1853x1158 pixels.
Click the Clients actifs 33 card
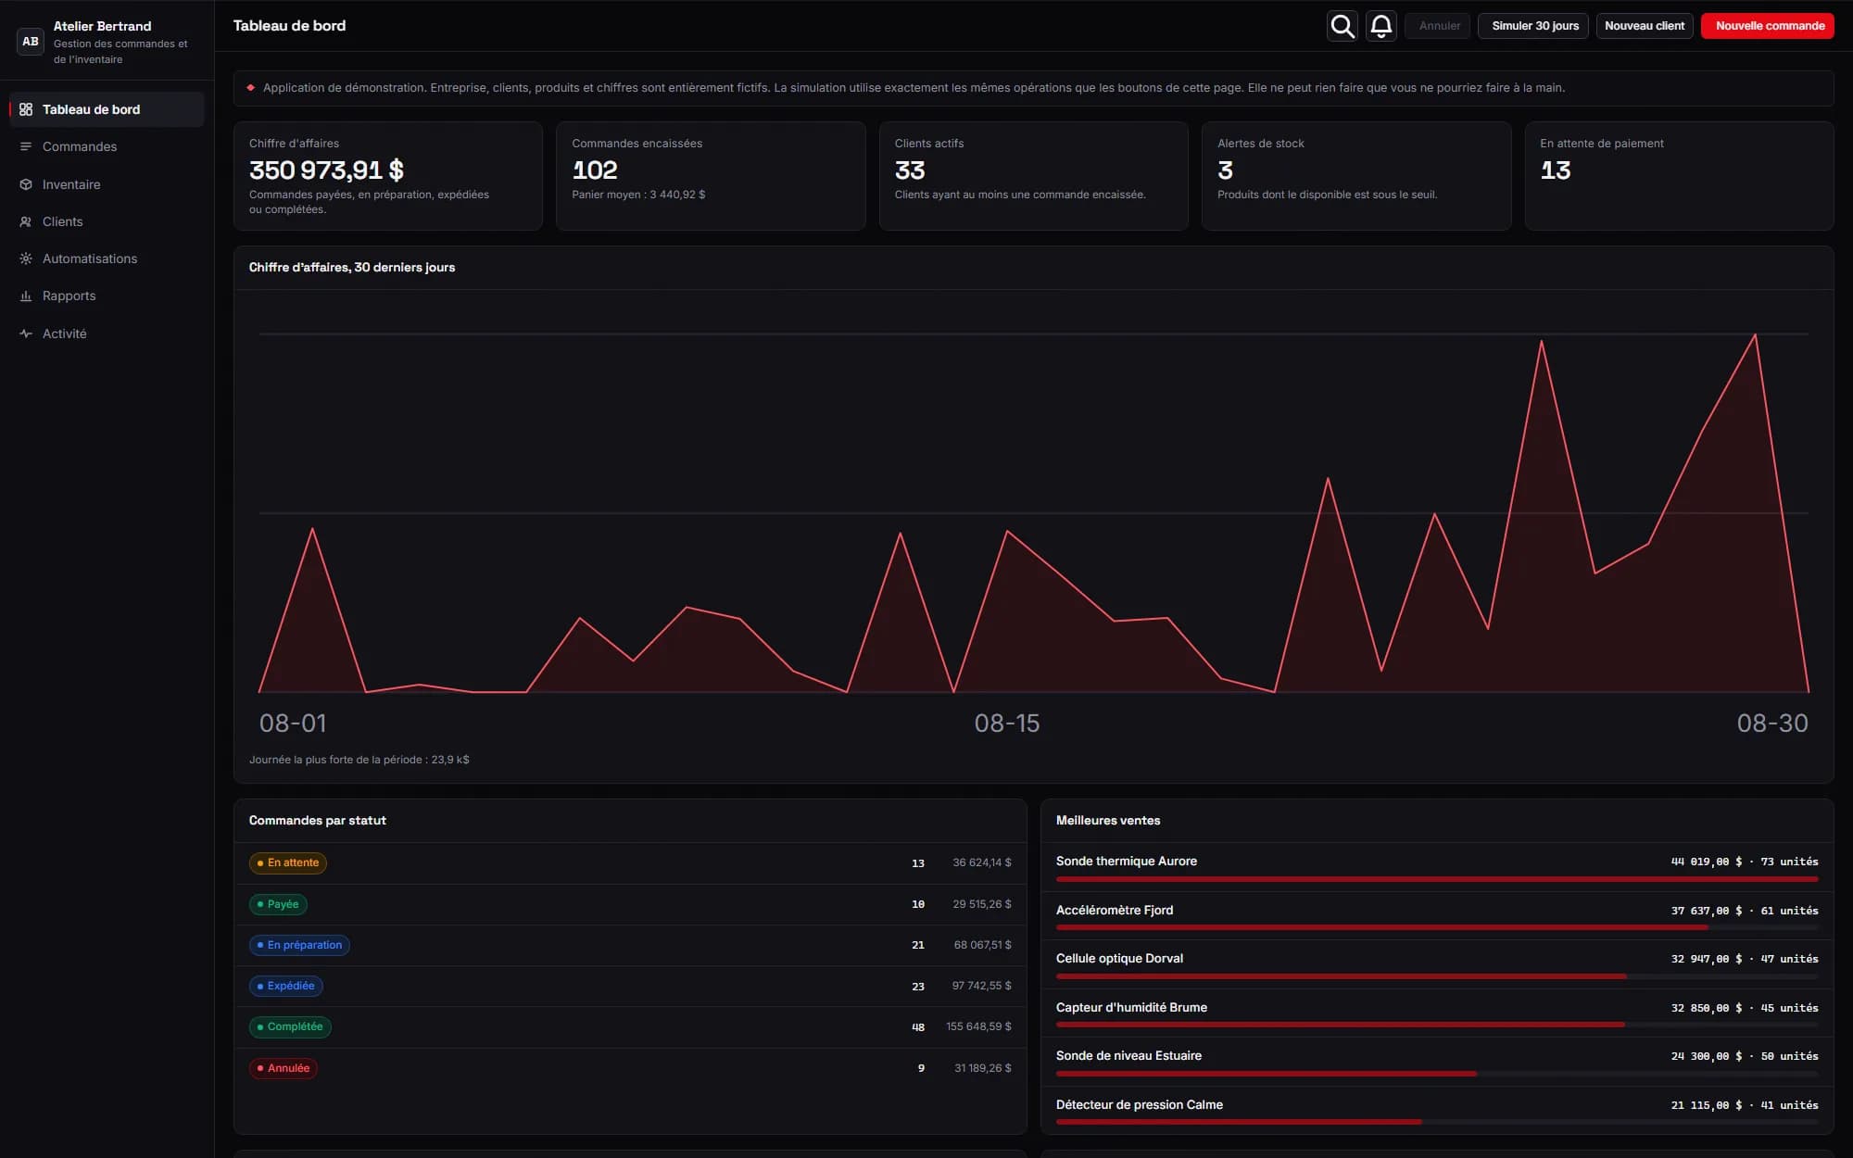(x=1033, y=176)
